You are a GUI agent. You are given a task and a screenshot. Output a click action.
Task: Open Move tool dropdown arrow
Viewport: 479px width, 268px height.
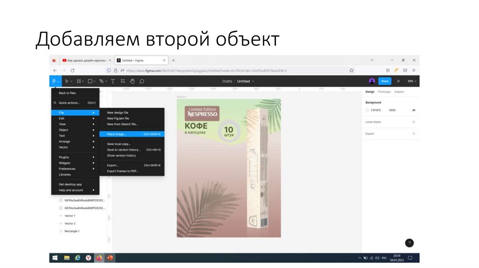coord(71,81)
